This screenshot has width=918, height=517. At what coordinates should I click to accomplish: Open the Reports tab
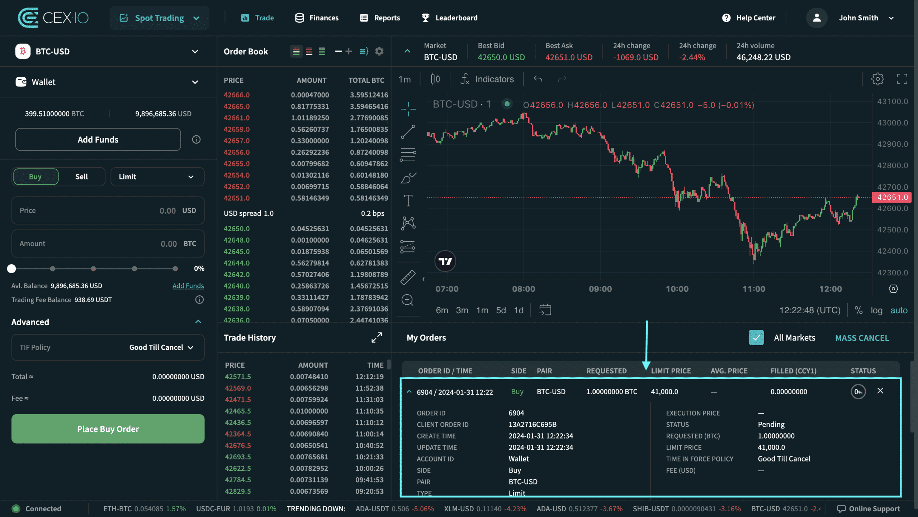point(380,18)
